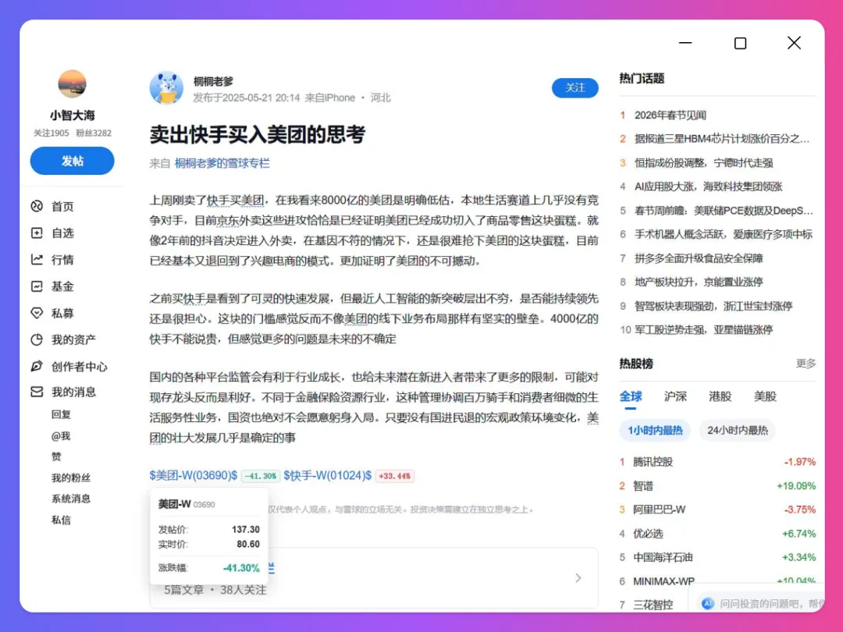
Task: Open hot stock 优必选
Action: 648,534
